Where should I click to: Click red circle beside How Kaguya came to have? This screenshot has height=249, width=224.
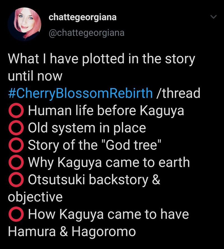pyautogui.click(x=16, y=214)
